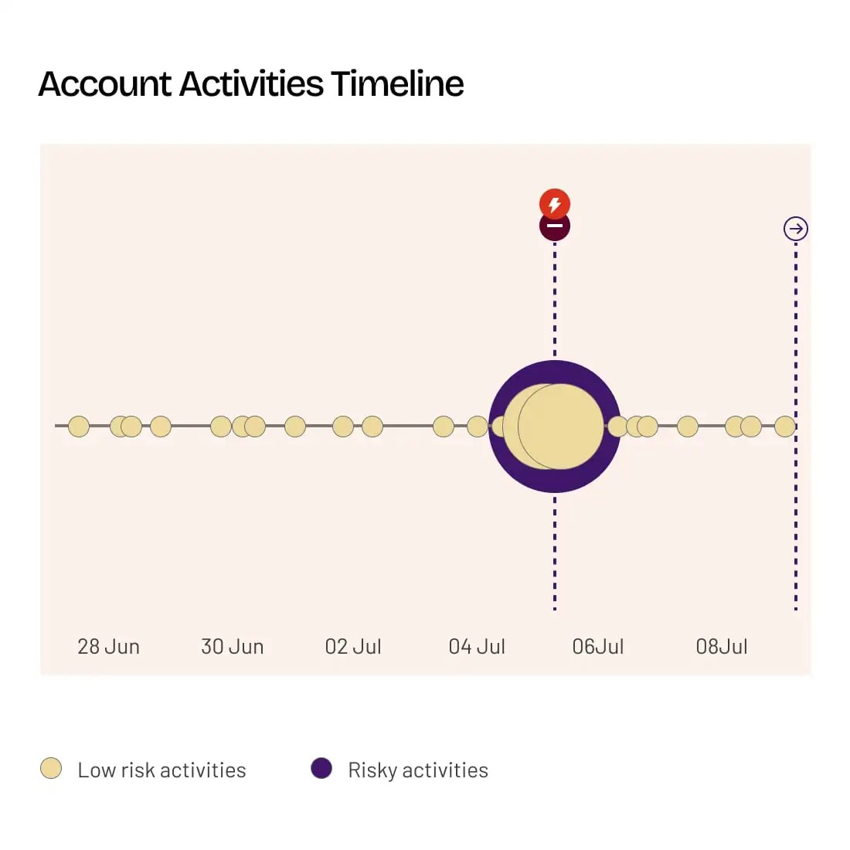Select the rightmost low risk activity dot
The width and height of the screenshot is (850, 850).
point(785,427)
